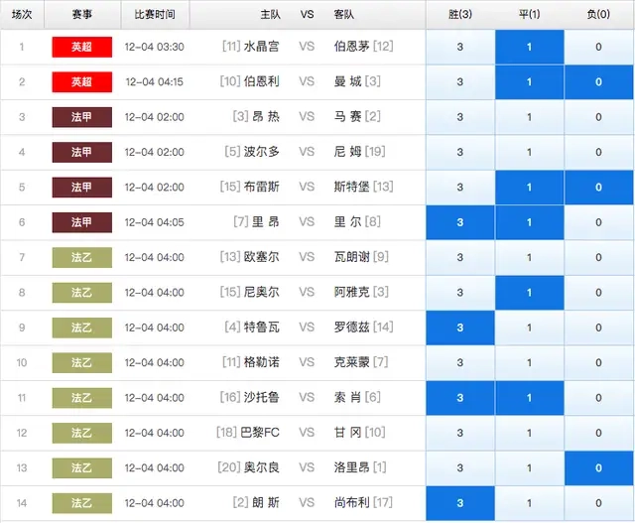Open home team 巴黎FC link
This screenshot has width=635, height=523.
pyautogui.click(x=260, y=433)
